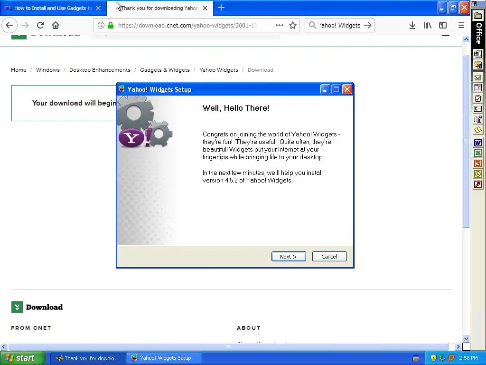
Task: Launch Microsoft Access key icon from Office bar
Action: 478,185
